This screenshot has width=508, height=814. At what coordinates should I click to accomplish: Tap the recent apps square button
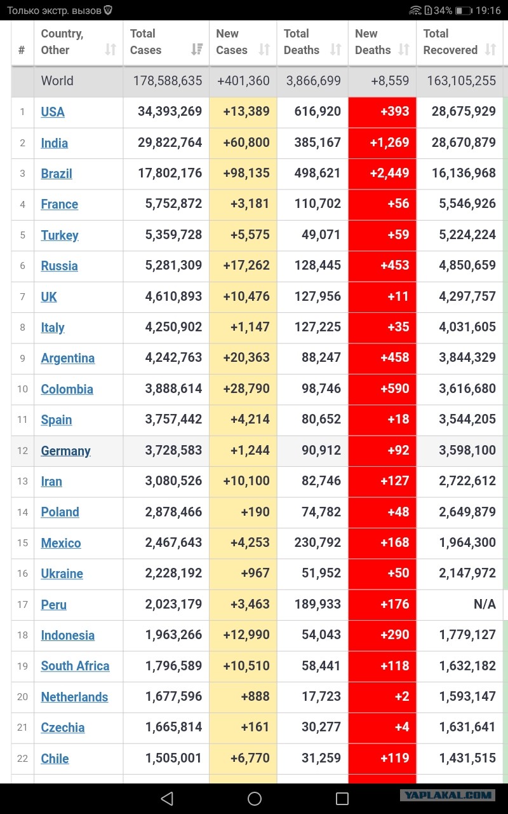342,798
